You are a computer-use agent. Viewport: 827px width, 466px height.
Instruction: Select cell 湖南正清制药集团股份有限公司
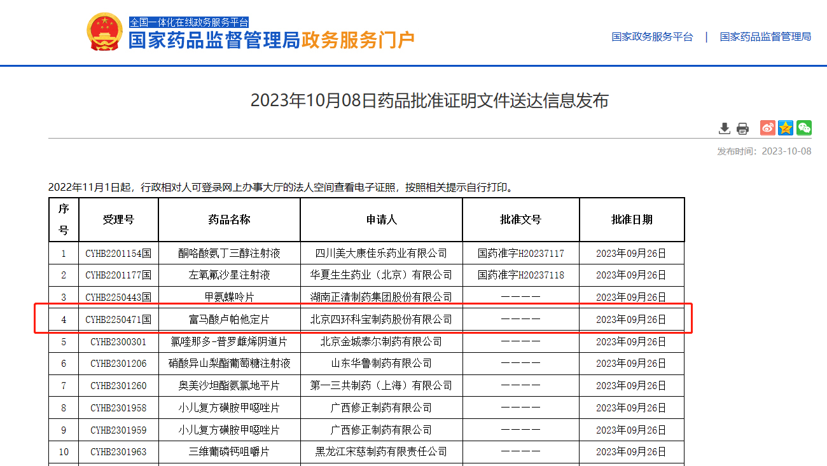coord(381,297)
